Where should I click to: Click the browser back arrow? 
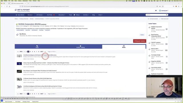[x=2, y=6]
